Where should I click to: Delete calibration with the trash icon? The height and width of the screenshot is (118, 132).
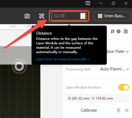coord(119,110)
